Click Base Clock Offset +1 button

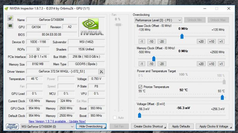(221, 42)
